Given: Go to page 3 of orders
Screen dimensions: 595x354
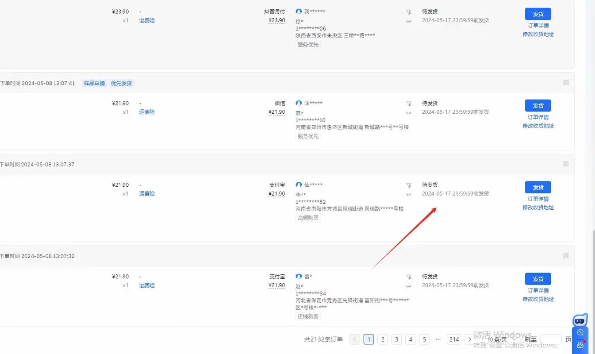Looking at the screenshot, I should tap(397, 339).
